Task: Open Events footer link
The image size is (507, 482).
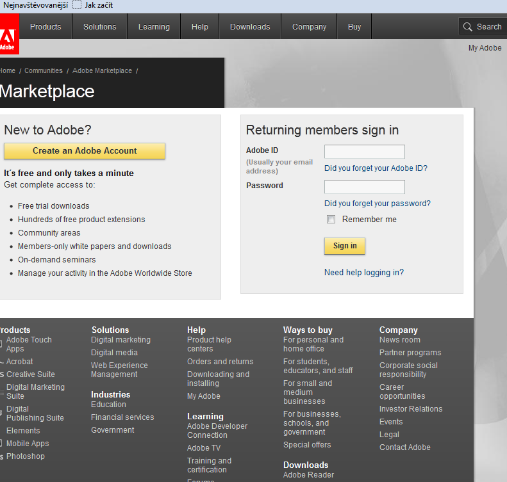Action: point(391,422)
